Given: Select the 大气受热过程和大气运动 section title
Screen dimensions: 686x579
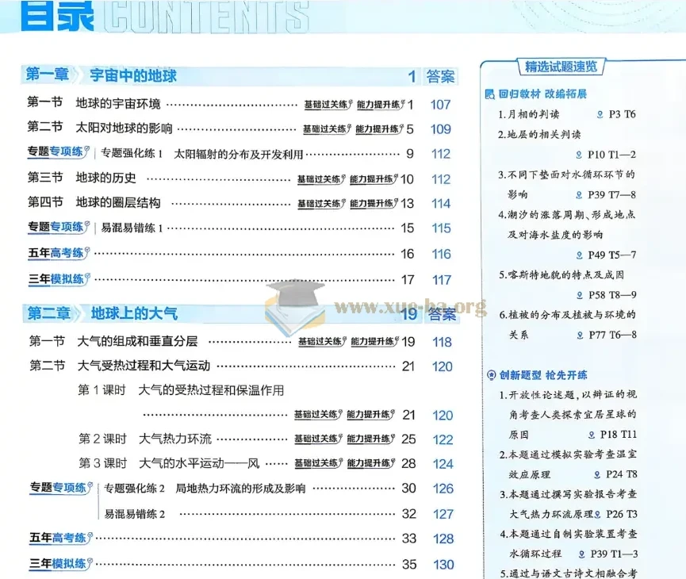Looking at the screenshot, I should [x=144, y=366].
